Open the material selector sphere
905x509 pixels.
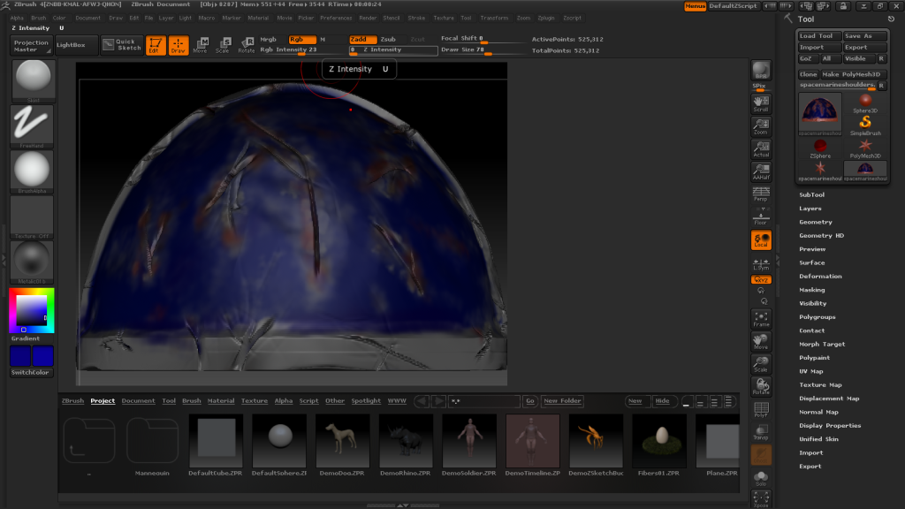tap(32, 262)
